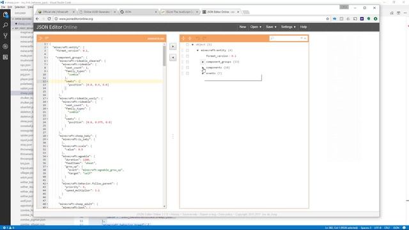The image size is (409, 230).
Task: Copy code to tree with right arrow button
Action: point(173,47)
